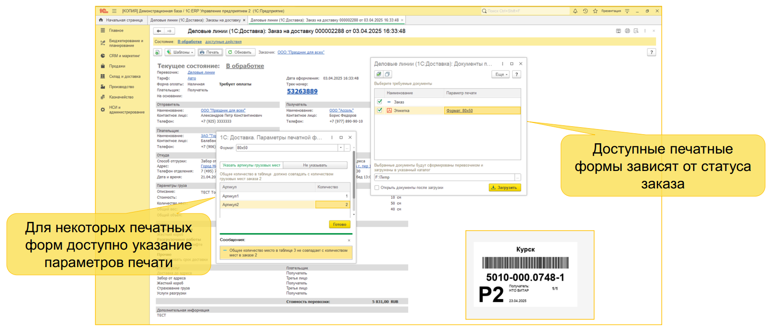Screen dimensions: 772x333
Task: Uncheck the Этикетка document checkbox
Action: pyautogui.click(x=380, y=111)
